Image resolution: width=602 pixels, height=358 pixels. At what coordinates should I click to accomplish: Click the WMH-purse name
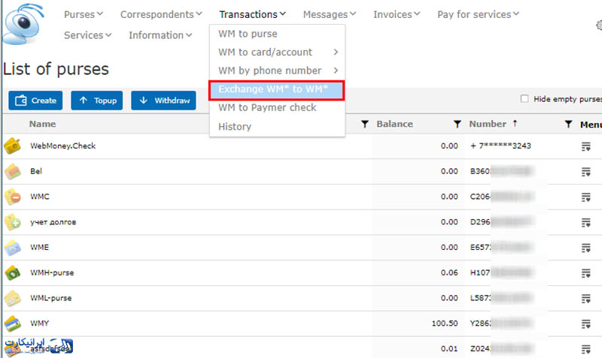click(52, 272)
